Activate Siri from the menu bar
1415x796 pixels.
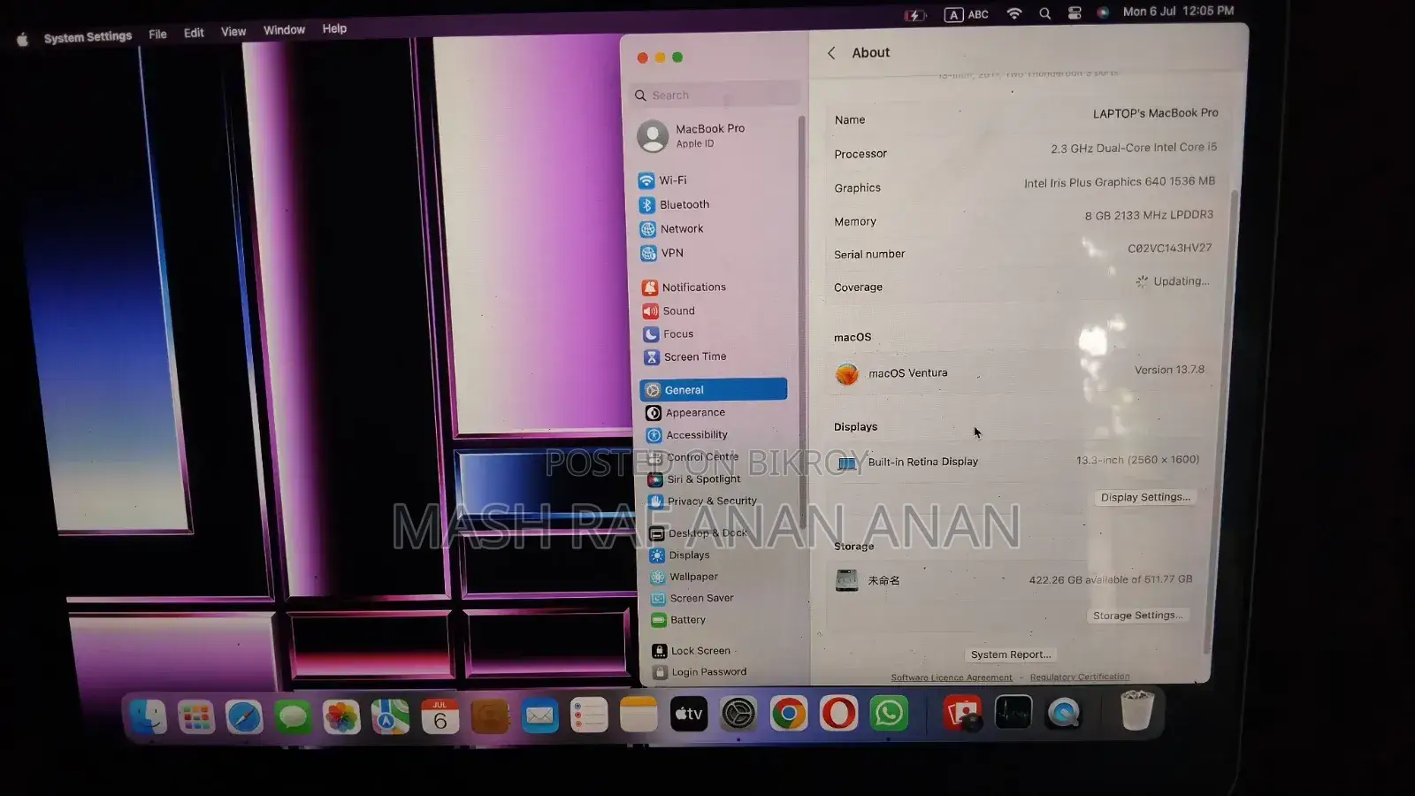tap(1103, 12)
